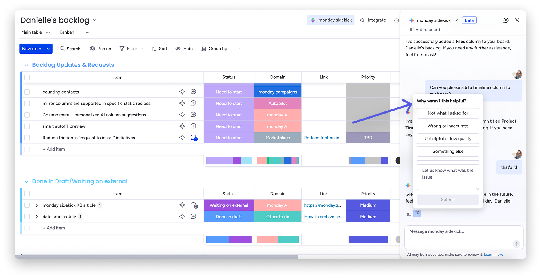This screenshot has width=541, height=278.
Task: Check the data articles July row checkbox
Action: [27, 217]
